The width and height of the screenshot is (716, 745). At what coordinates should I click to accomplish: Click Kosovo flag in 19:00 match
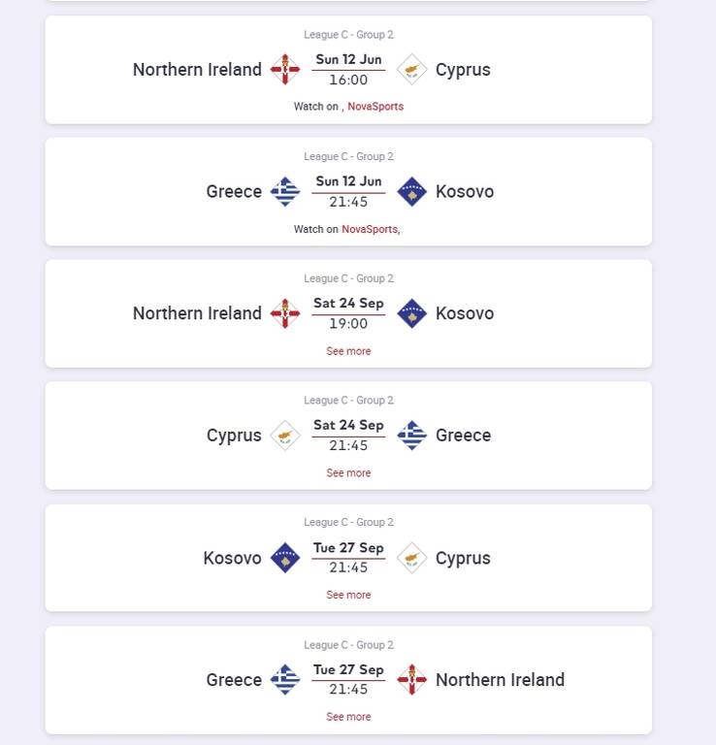pyautogui.click(x=412, y=313)
